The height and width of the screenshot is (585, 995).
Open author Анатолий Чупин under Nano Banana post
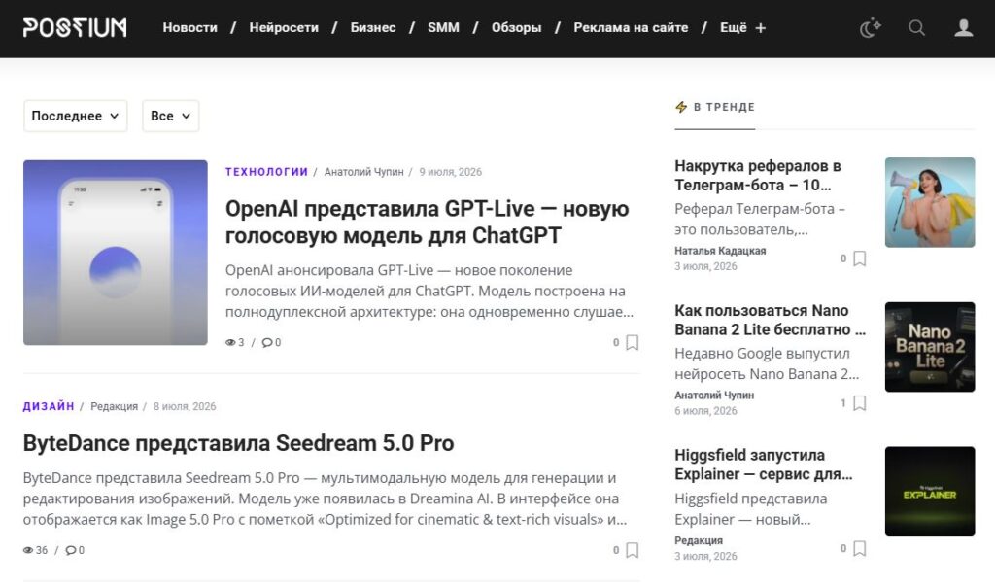pos(714,396)
